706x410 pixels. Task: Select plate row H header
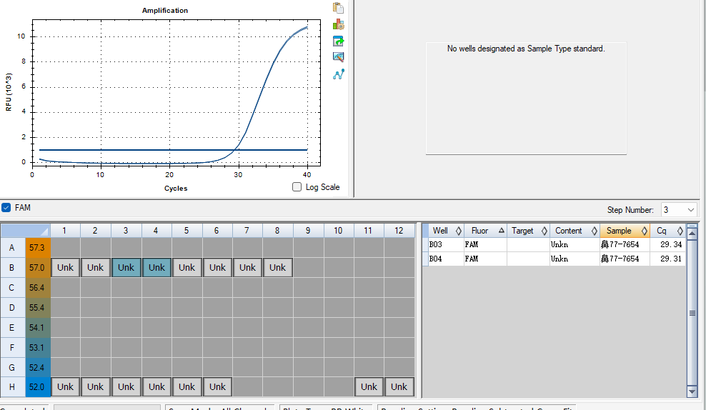[12, 386]
